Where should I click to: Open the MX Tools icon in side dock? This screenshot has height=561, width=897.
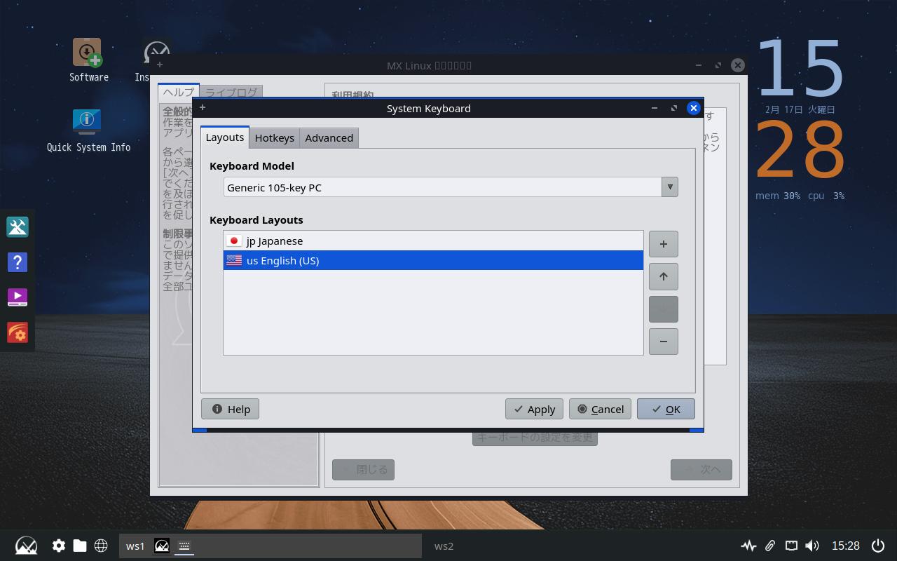18,227
